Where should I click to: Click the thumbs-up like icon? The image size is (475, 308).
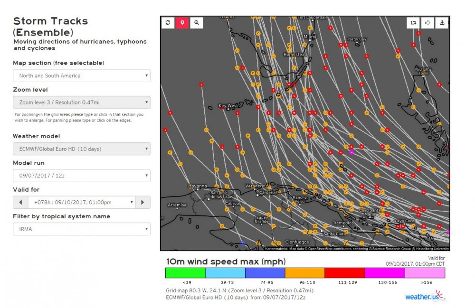[428, 22]
